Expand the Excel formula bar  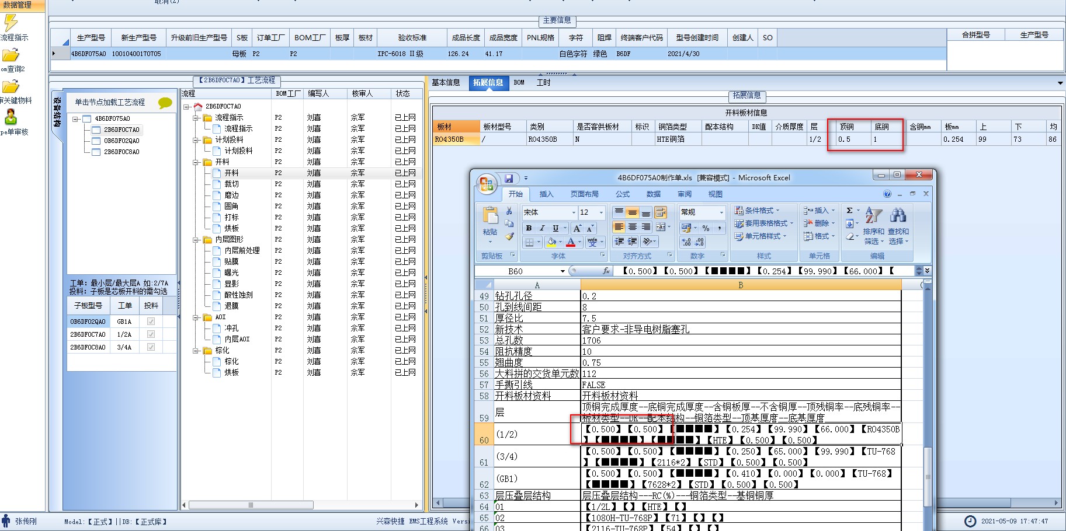(x=927, y=271)
